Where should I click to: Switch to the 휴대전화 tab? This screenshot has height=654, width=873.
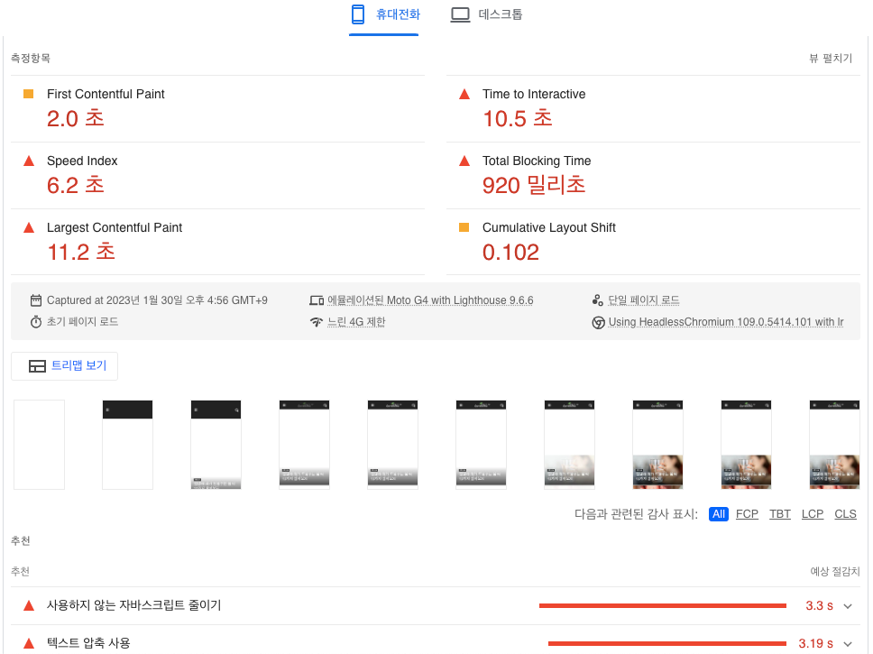click(x=384, y=14)
